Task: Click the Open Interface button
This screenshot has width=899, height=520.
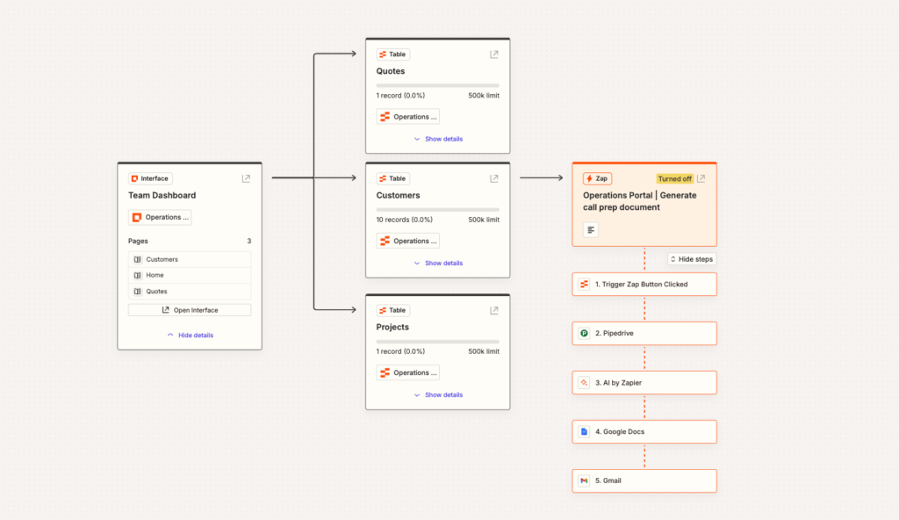Action: pos(190,309)
